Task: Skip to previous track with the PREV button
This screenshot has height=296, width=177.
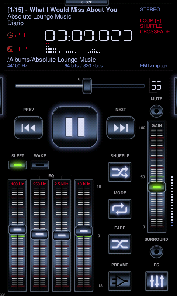Action: [29, 128]
